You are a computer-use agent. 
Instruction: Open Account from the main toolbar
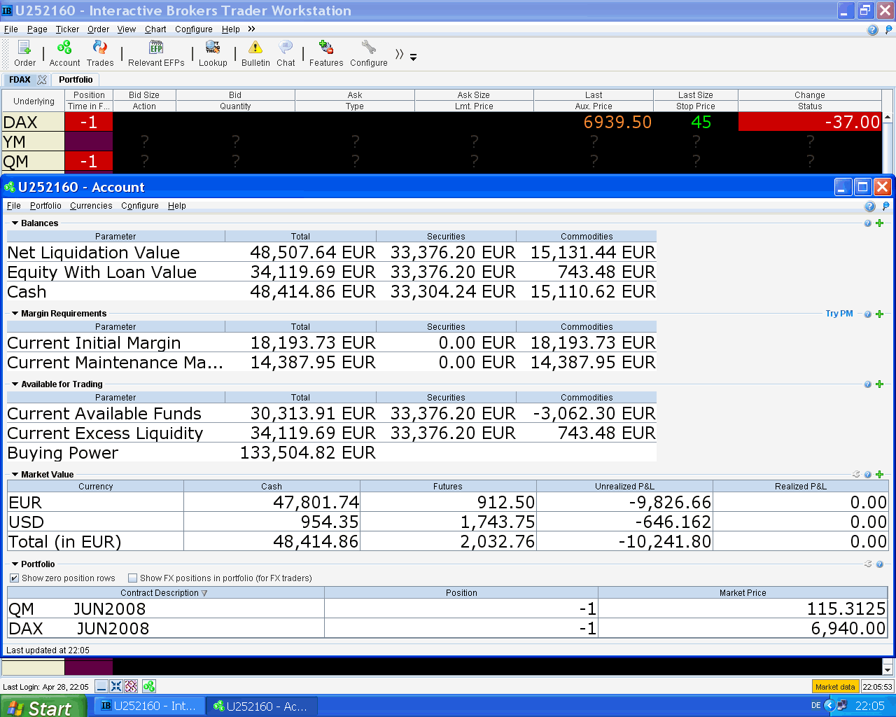click(x=64, y=53)
